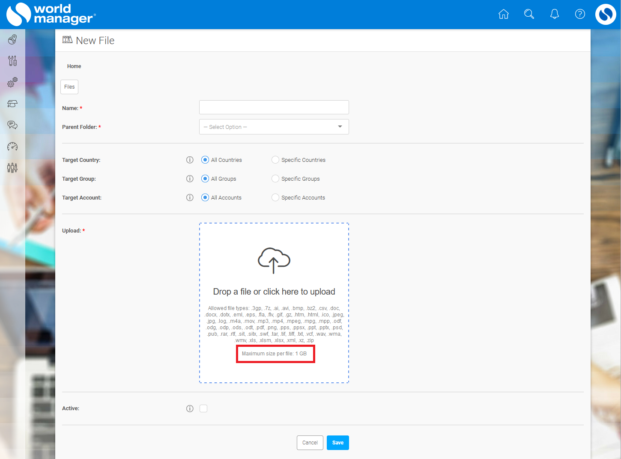Open the tools sidebar icon
This screenshot has height=459, width=621.
(x=12, y=61)
